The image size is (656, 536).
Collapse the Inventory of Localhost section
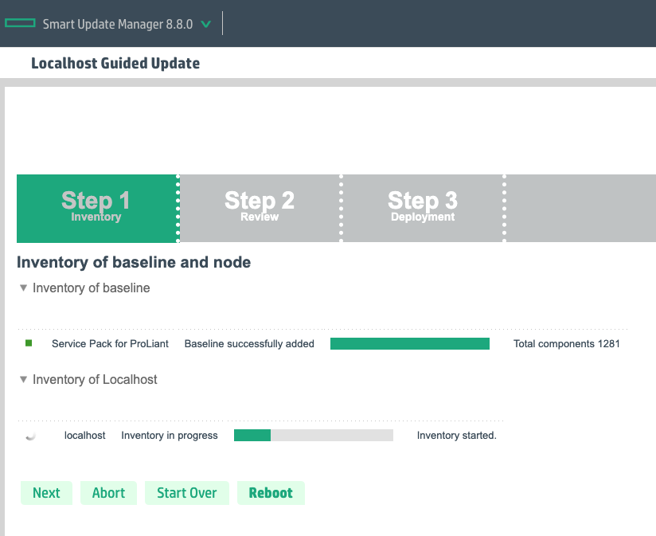(x=24, y=380)
